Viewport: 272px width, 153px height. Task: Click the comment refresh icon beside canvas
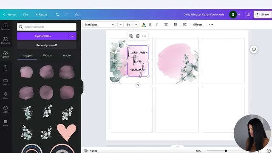pyautogui.click(x=254, y=49)
